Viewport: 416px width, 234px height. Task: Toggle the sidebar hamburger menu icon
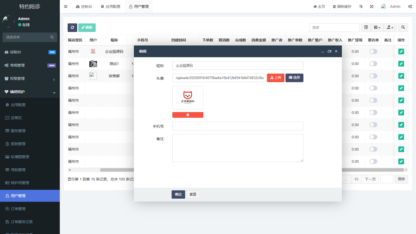66,6
